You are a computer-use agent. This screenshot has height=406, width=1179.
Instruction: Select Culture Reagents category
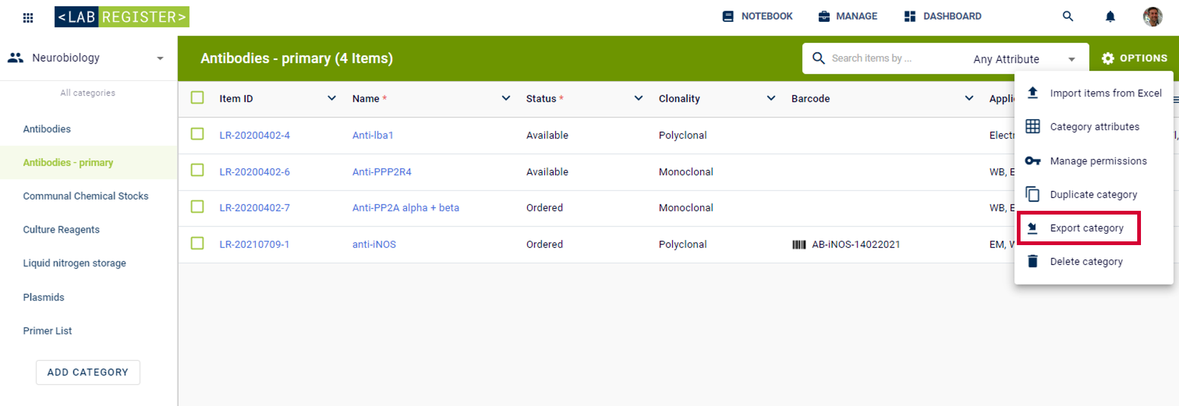point(61,230)
